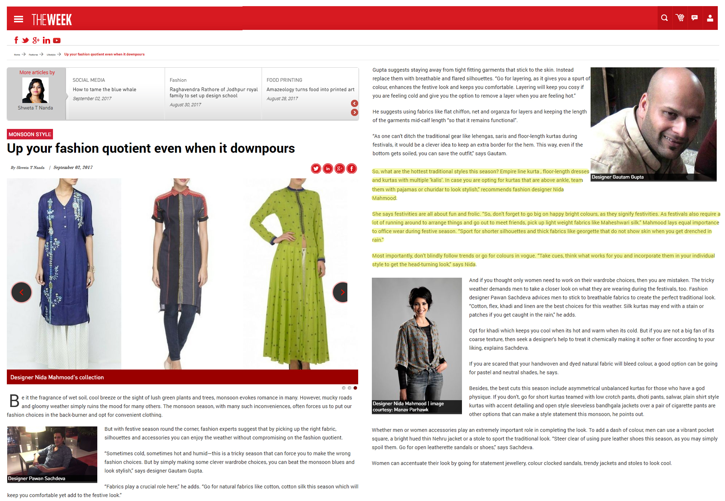Image resolution: width=725 pixels, height=501 pixels.
Task: Show previous author articles with up arrow
Action: 355,103
